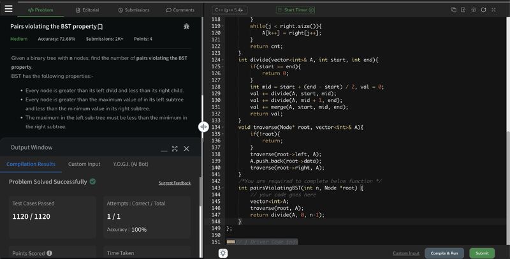Click the Points Scored info icon

pyautogui.click(x=50, y=253)
